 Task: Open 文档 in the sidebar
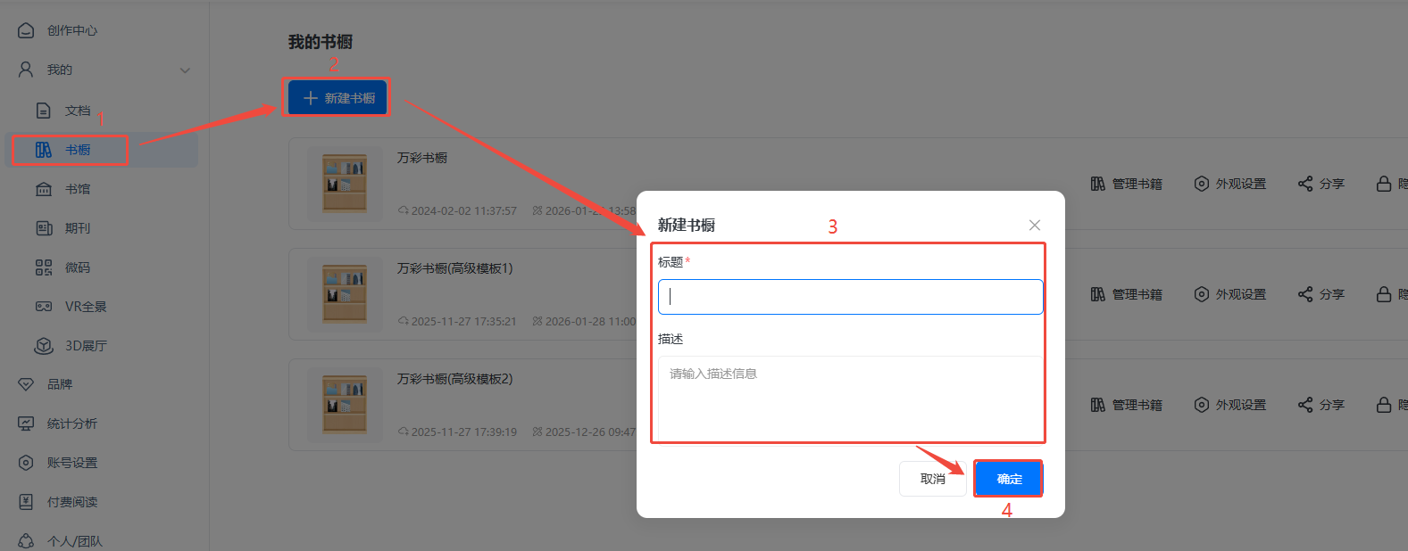coord(77,111)
